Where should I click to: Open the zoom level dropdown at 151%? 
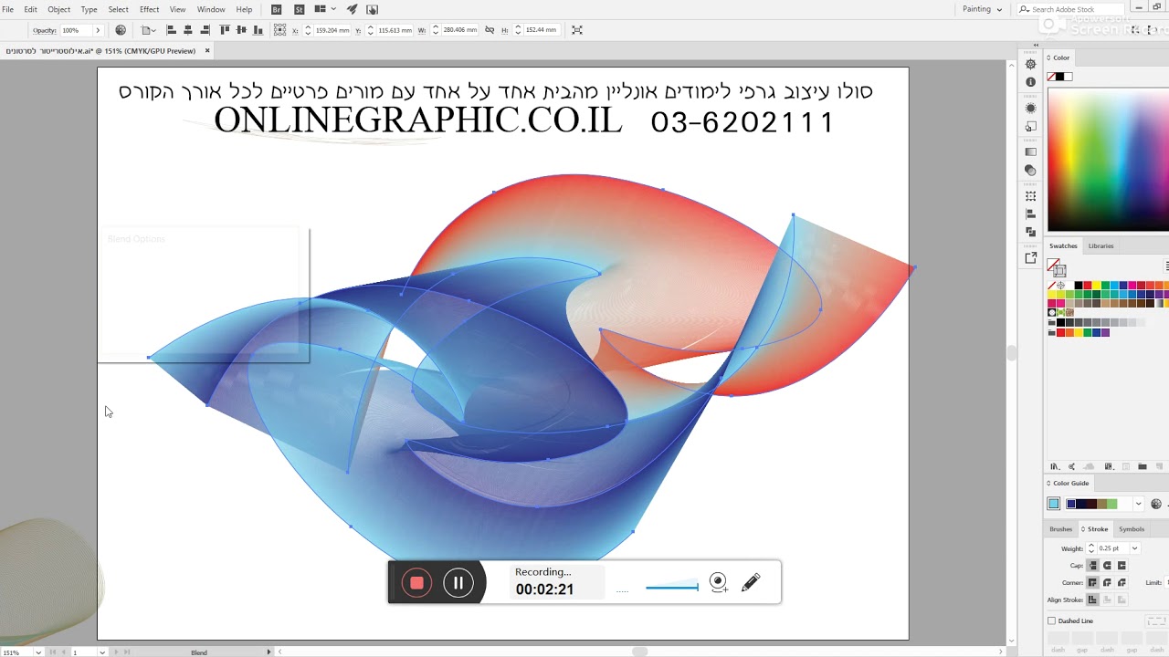coord(37,652)
